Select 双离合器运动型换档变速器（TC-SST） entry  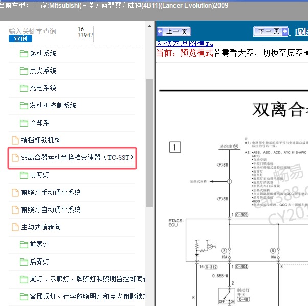pyautogui.click(x=77, y=157)
